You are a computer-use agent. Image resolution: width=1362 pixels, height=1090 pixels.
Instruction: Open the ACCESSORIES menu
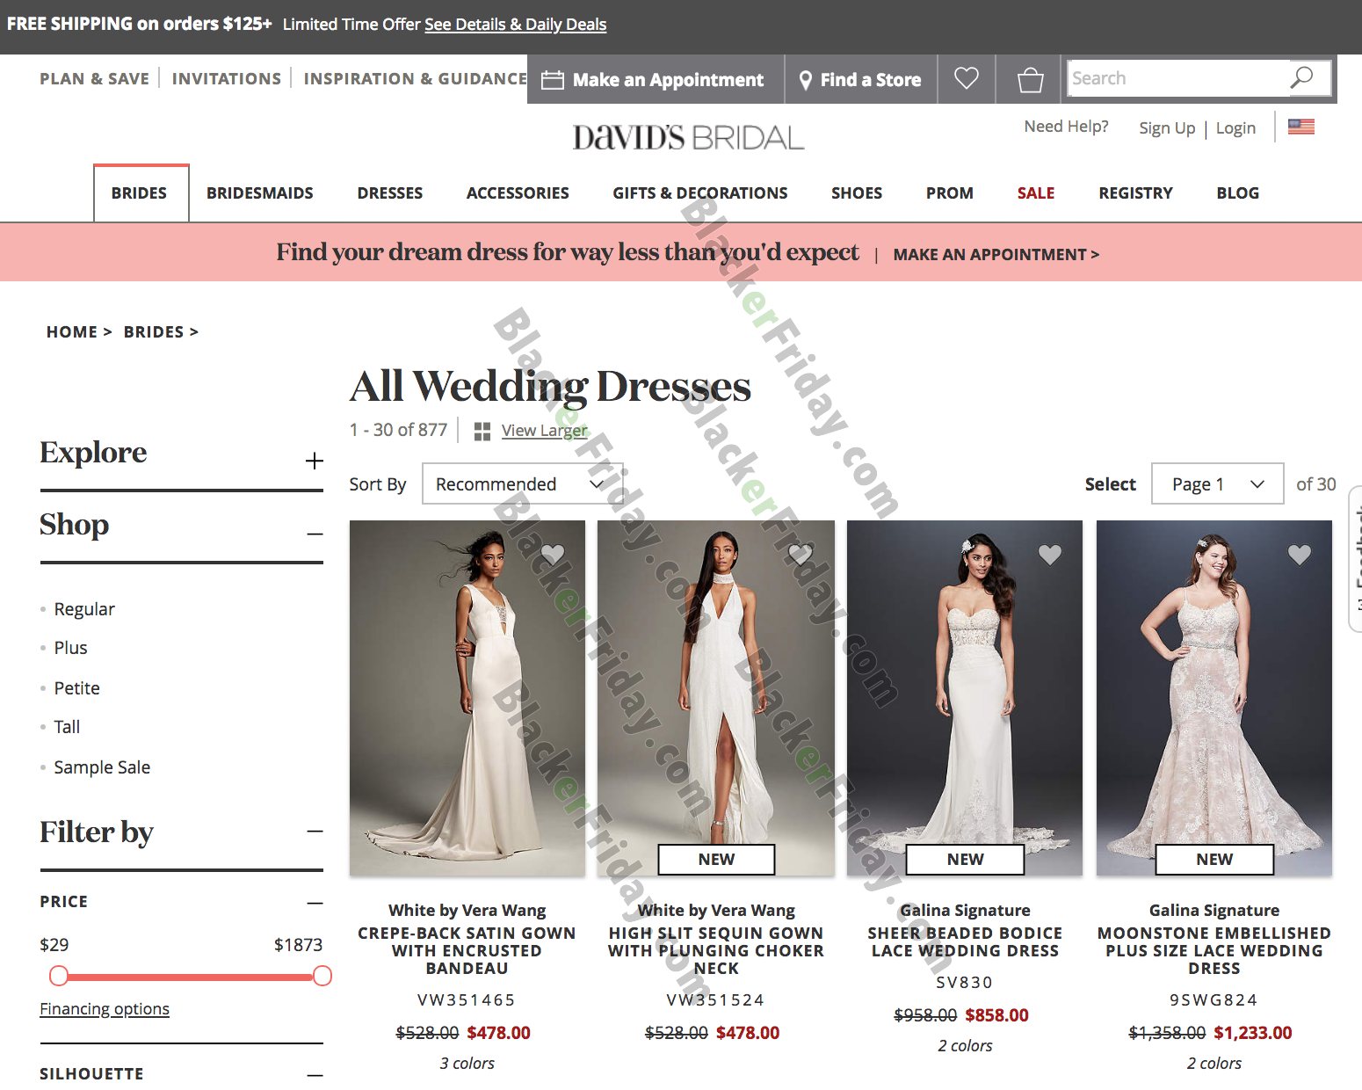[518, 193]
